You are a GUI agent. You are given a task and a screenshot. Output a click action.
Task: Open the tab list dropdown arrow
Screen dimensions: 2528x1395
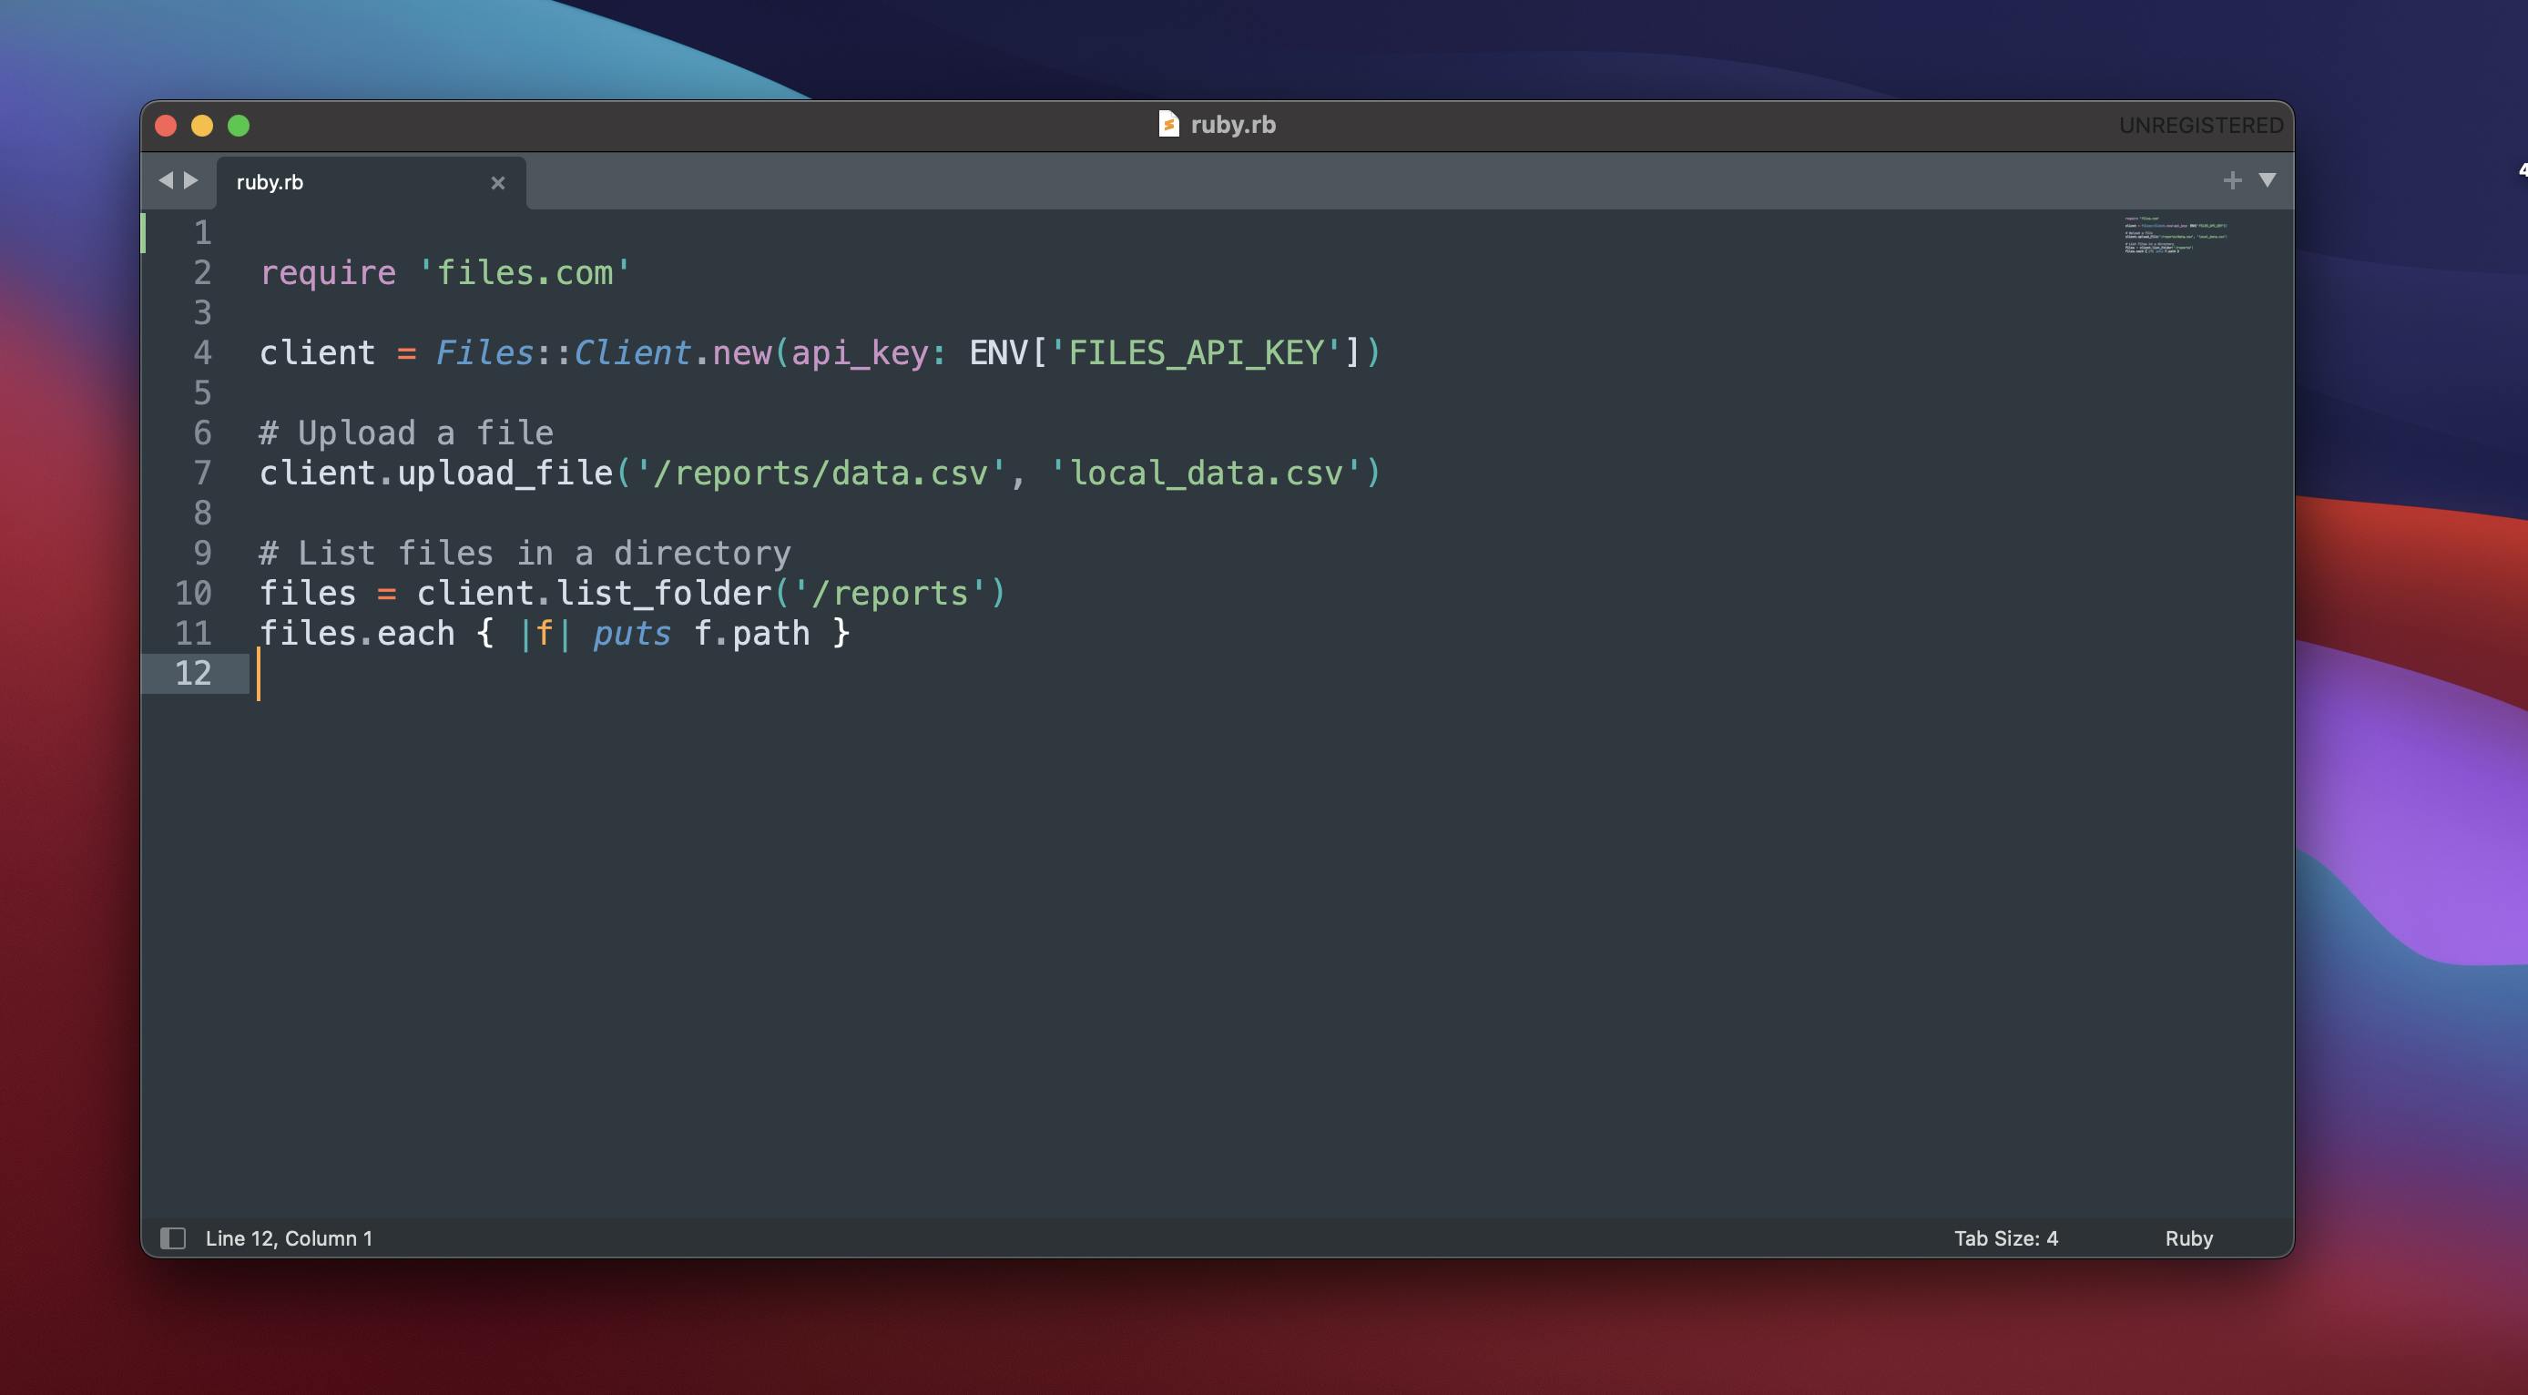[x=2267, y=180]
